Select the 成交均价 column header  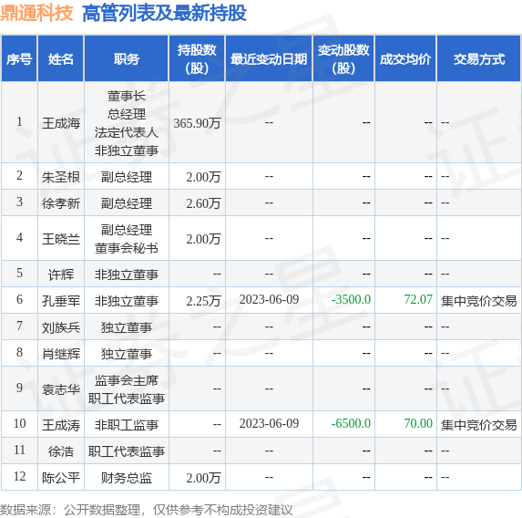point(405,59)
